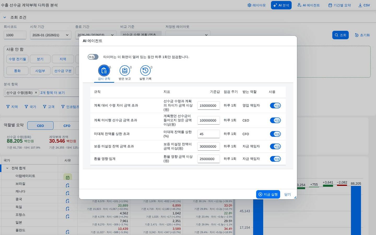Click the 조회 search button

tap(340, 35)
